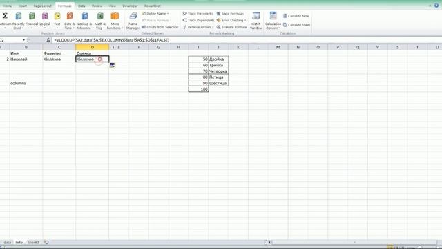Click Define Name

tap(154, 14)
